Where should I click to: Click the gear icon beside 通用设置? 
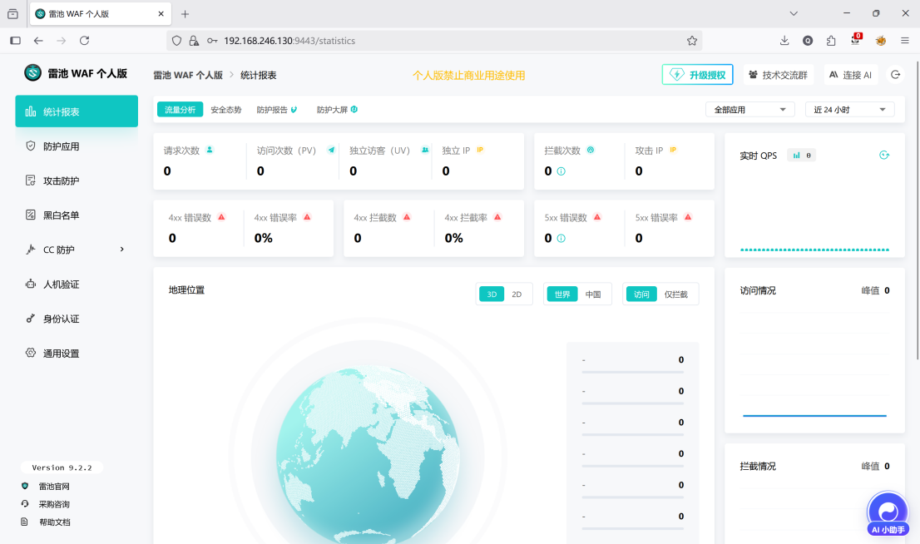pyautogui.click(x=31, y=353)
